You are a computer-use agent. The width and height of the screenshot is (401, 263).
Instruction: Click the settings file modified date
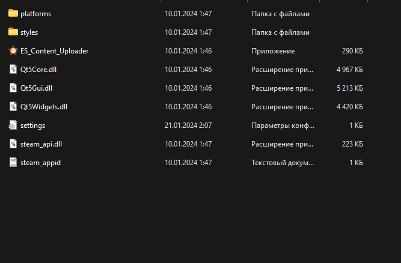coord(188,125)
